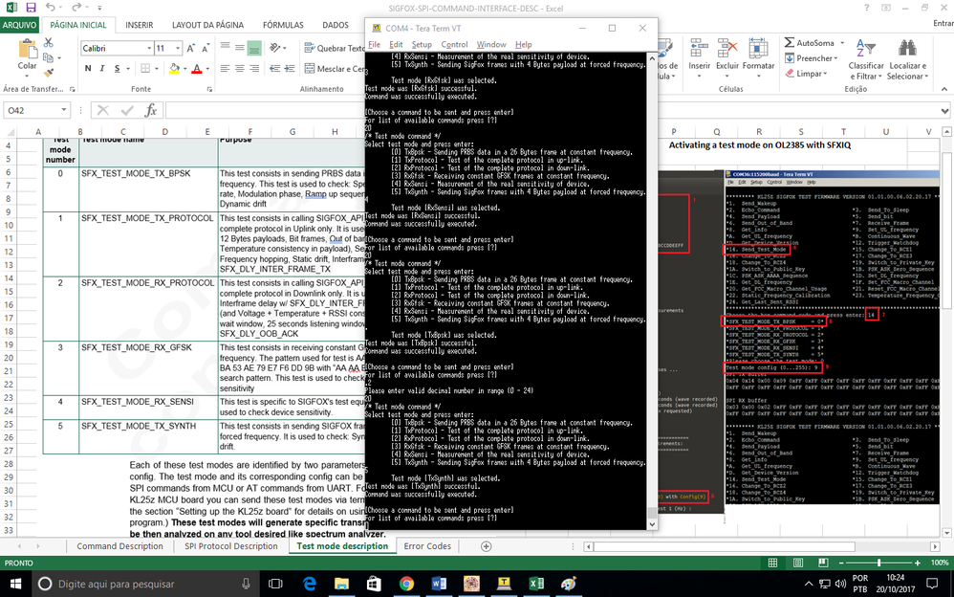The height and width of the screenshot is (597, 954).
Task: Open Área de Transferência dialog launcher
Action: [73, 89]
